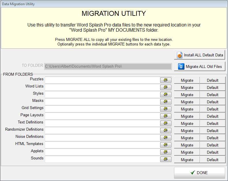Click the TO FOLDER path field

tap(108, 66)
